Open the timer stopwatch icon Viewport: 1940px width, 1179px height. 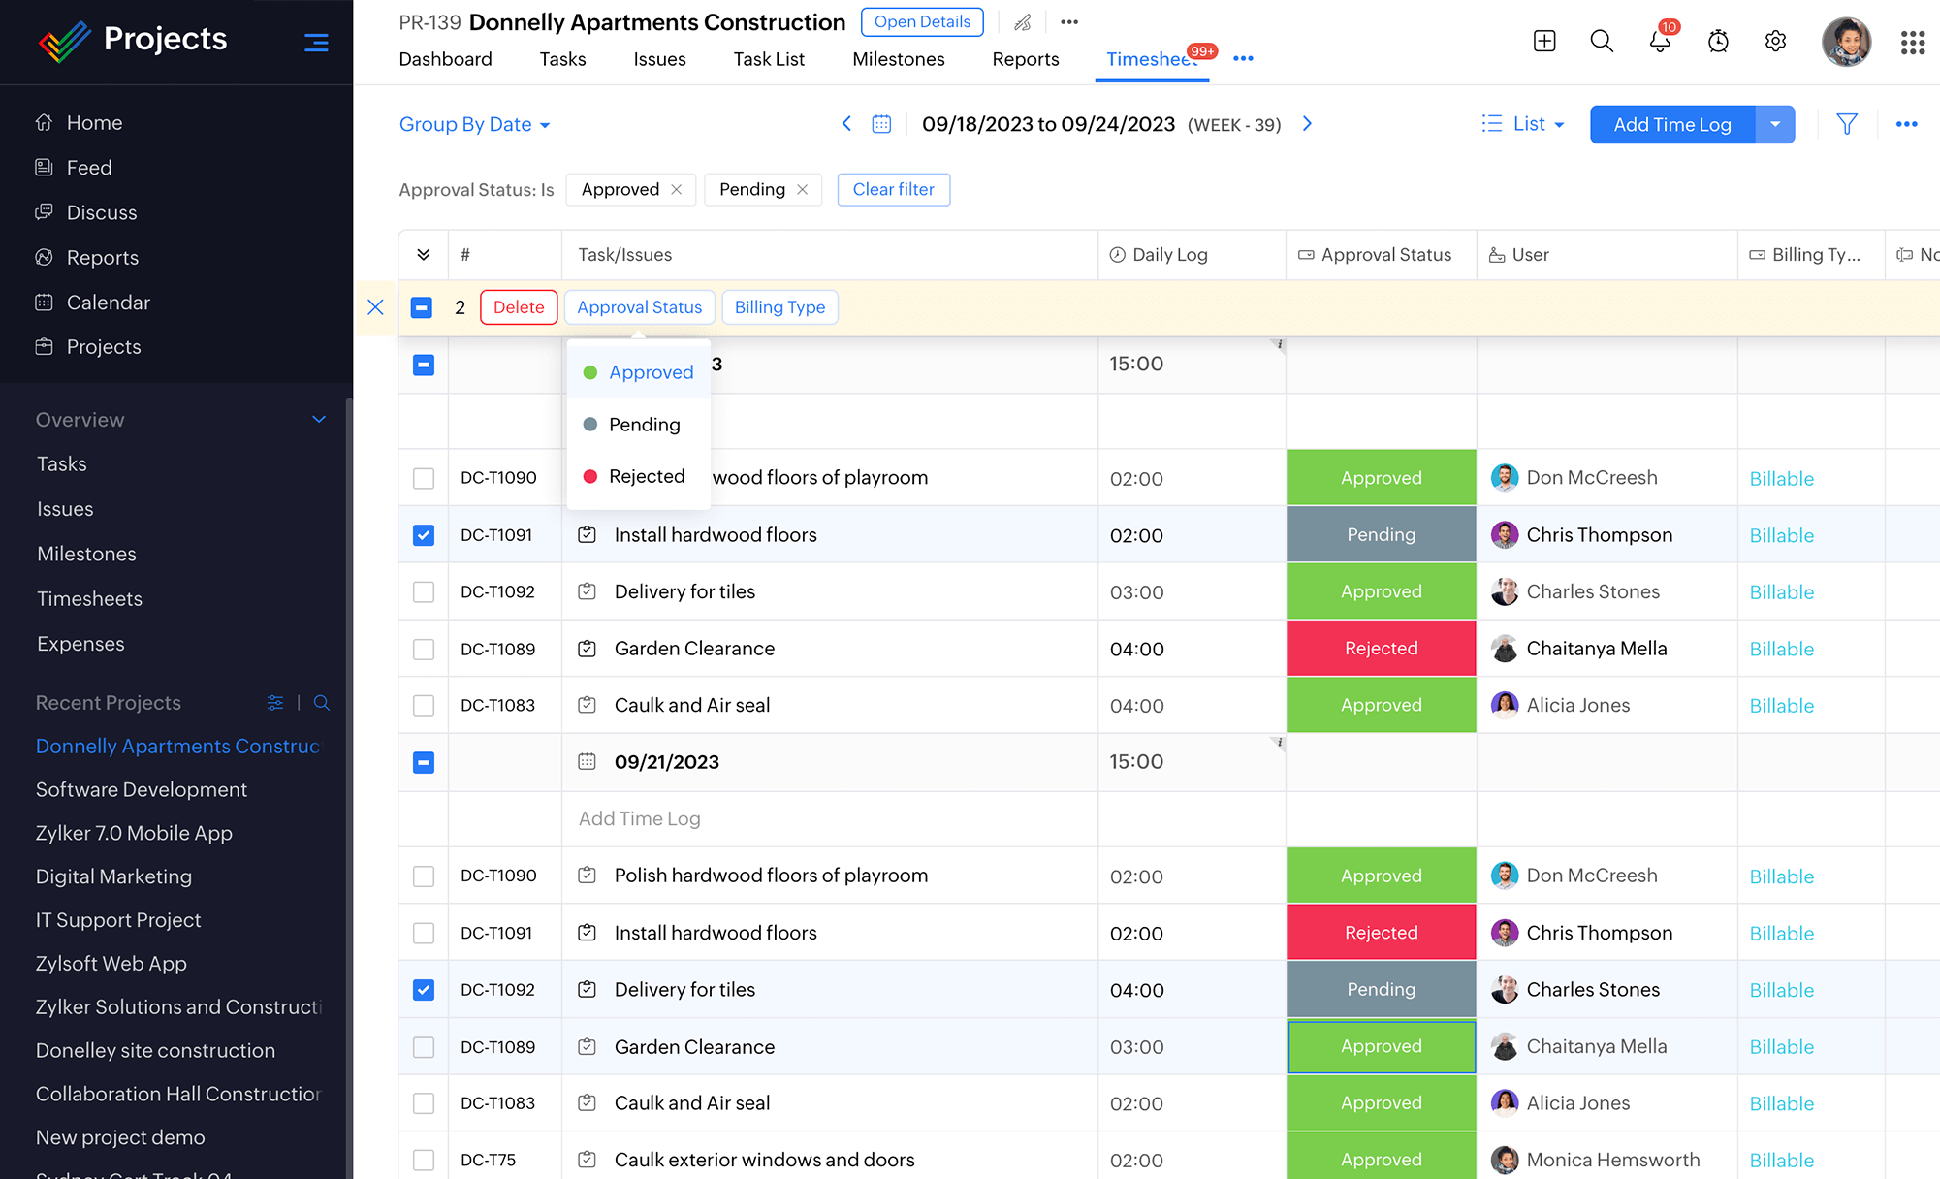(x=1717, y=41)
